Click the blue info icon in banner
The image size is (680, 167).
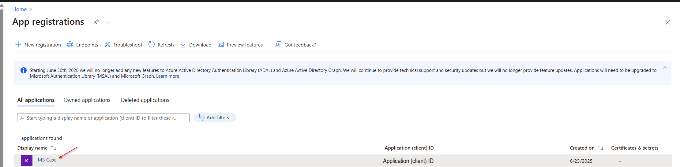tap(24, 70)
